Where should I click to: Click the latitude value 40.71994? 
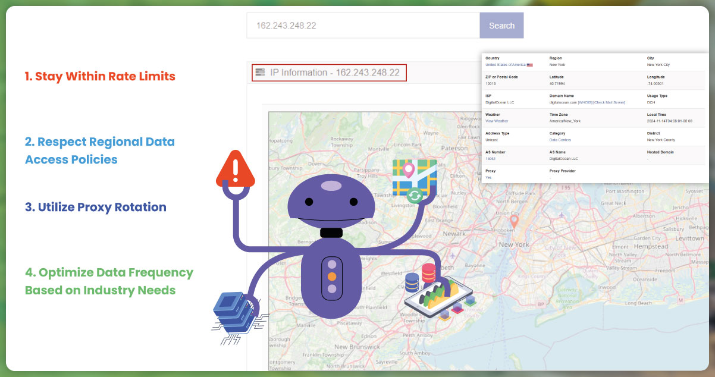tap(558, 83)
